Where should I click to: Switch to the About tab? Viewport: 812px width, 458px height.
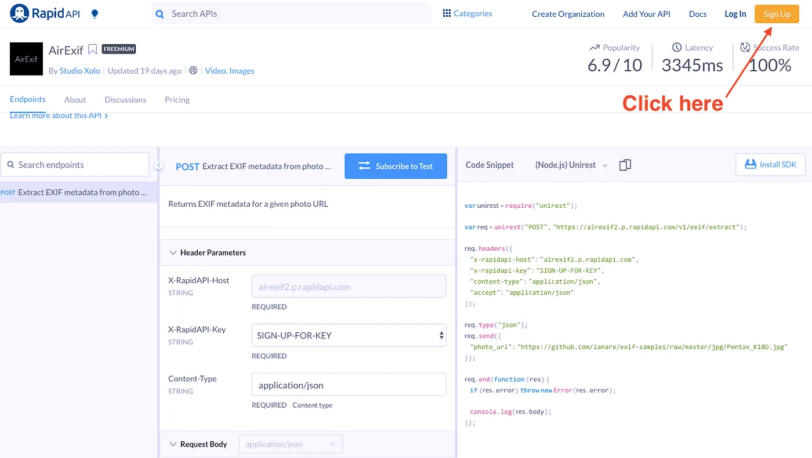(x=75, y=100)
